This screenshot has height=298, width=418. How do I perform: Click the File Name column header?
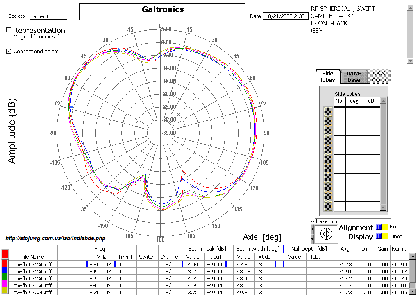pos(32,257)
